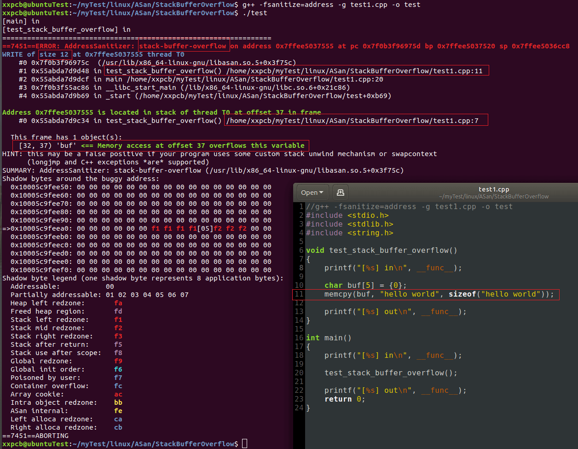Click the ~/myTest/linux/ASan/StackBufferOverflow subtitle path
The image size is (578, 449).
pos(494,197)
